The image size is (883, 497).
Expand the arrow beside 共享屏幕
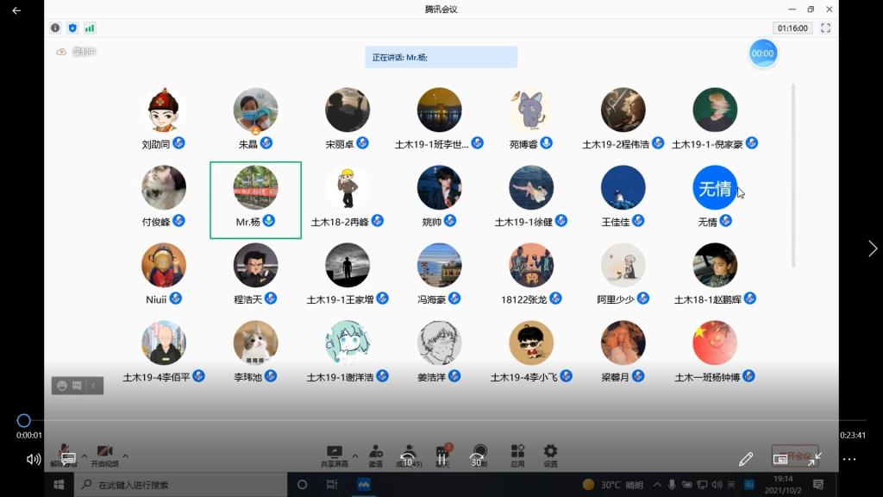(354, 456)
